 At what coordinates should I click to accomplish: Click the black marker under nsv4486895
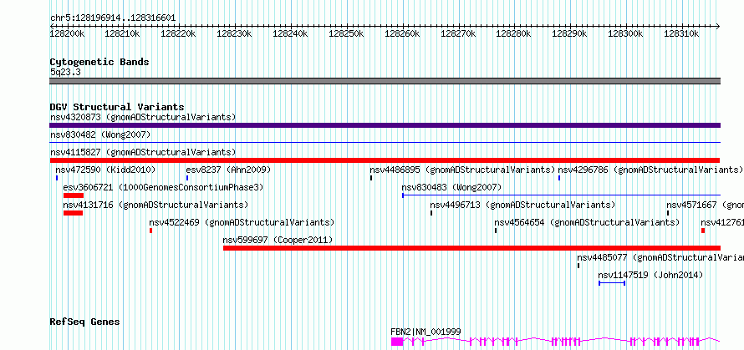371,178
